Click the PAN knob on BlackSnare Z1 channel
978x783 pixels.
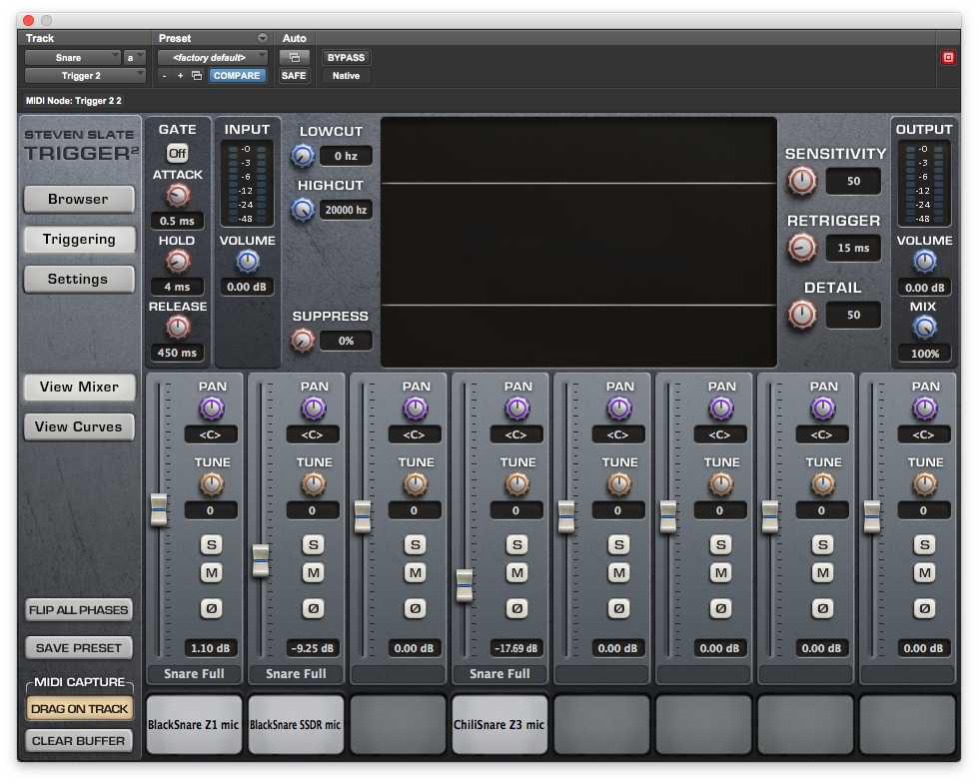(x=212, y=408)
